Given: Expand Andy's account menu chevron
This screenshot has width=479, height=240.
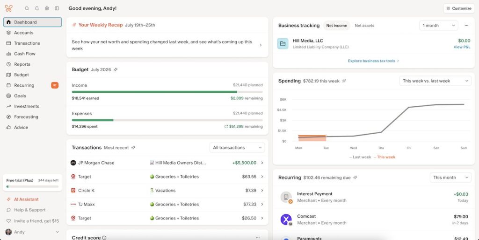Looking at the screenshot, I should pyautogui.click(x=57, y=232).
